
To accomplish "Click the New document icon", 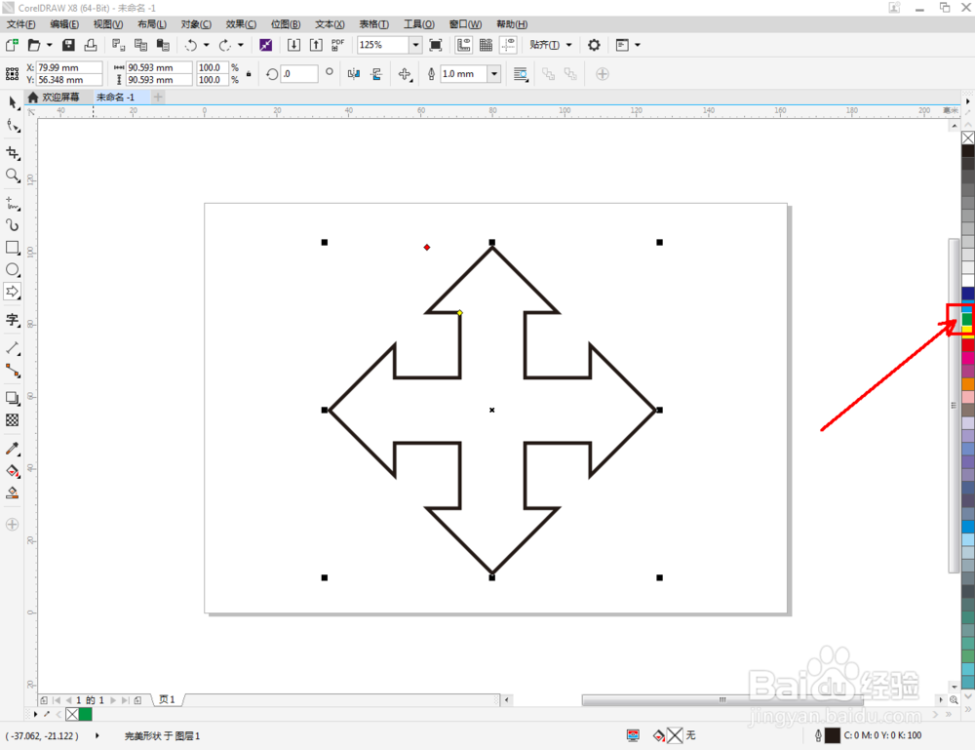I will [x=12, y=45].
